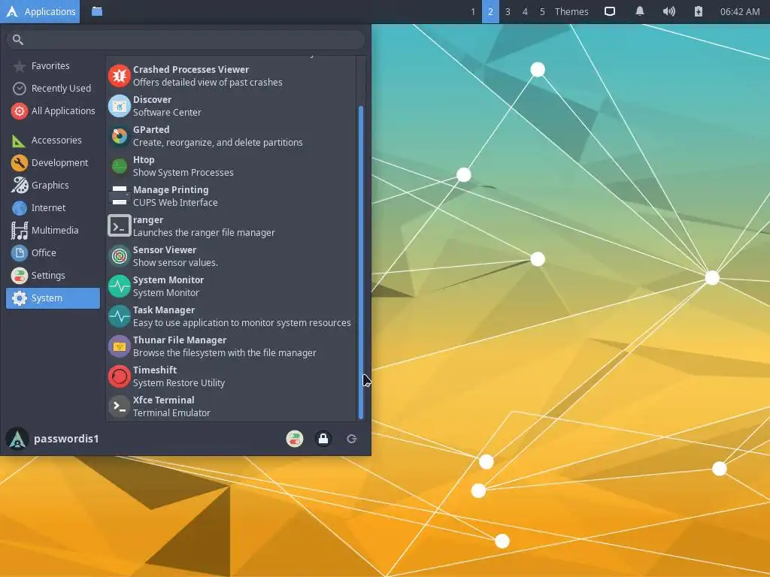
Task: Lock the screen with padlock icon
Action: click(323, 439)
